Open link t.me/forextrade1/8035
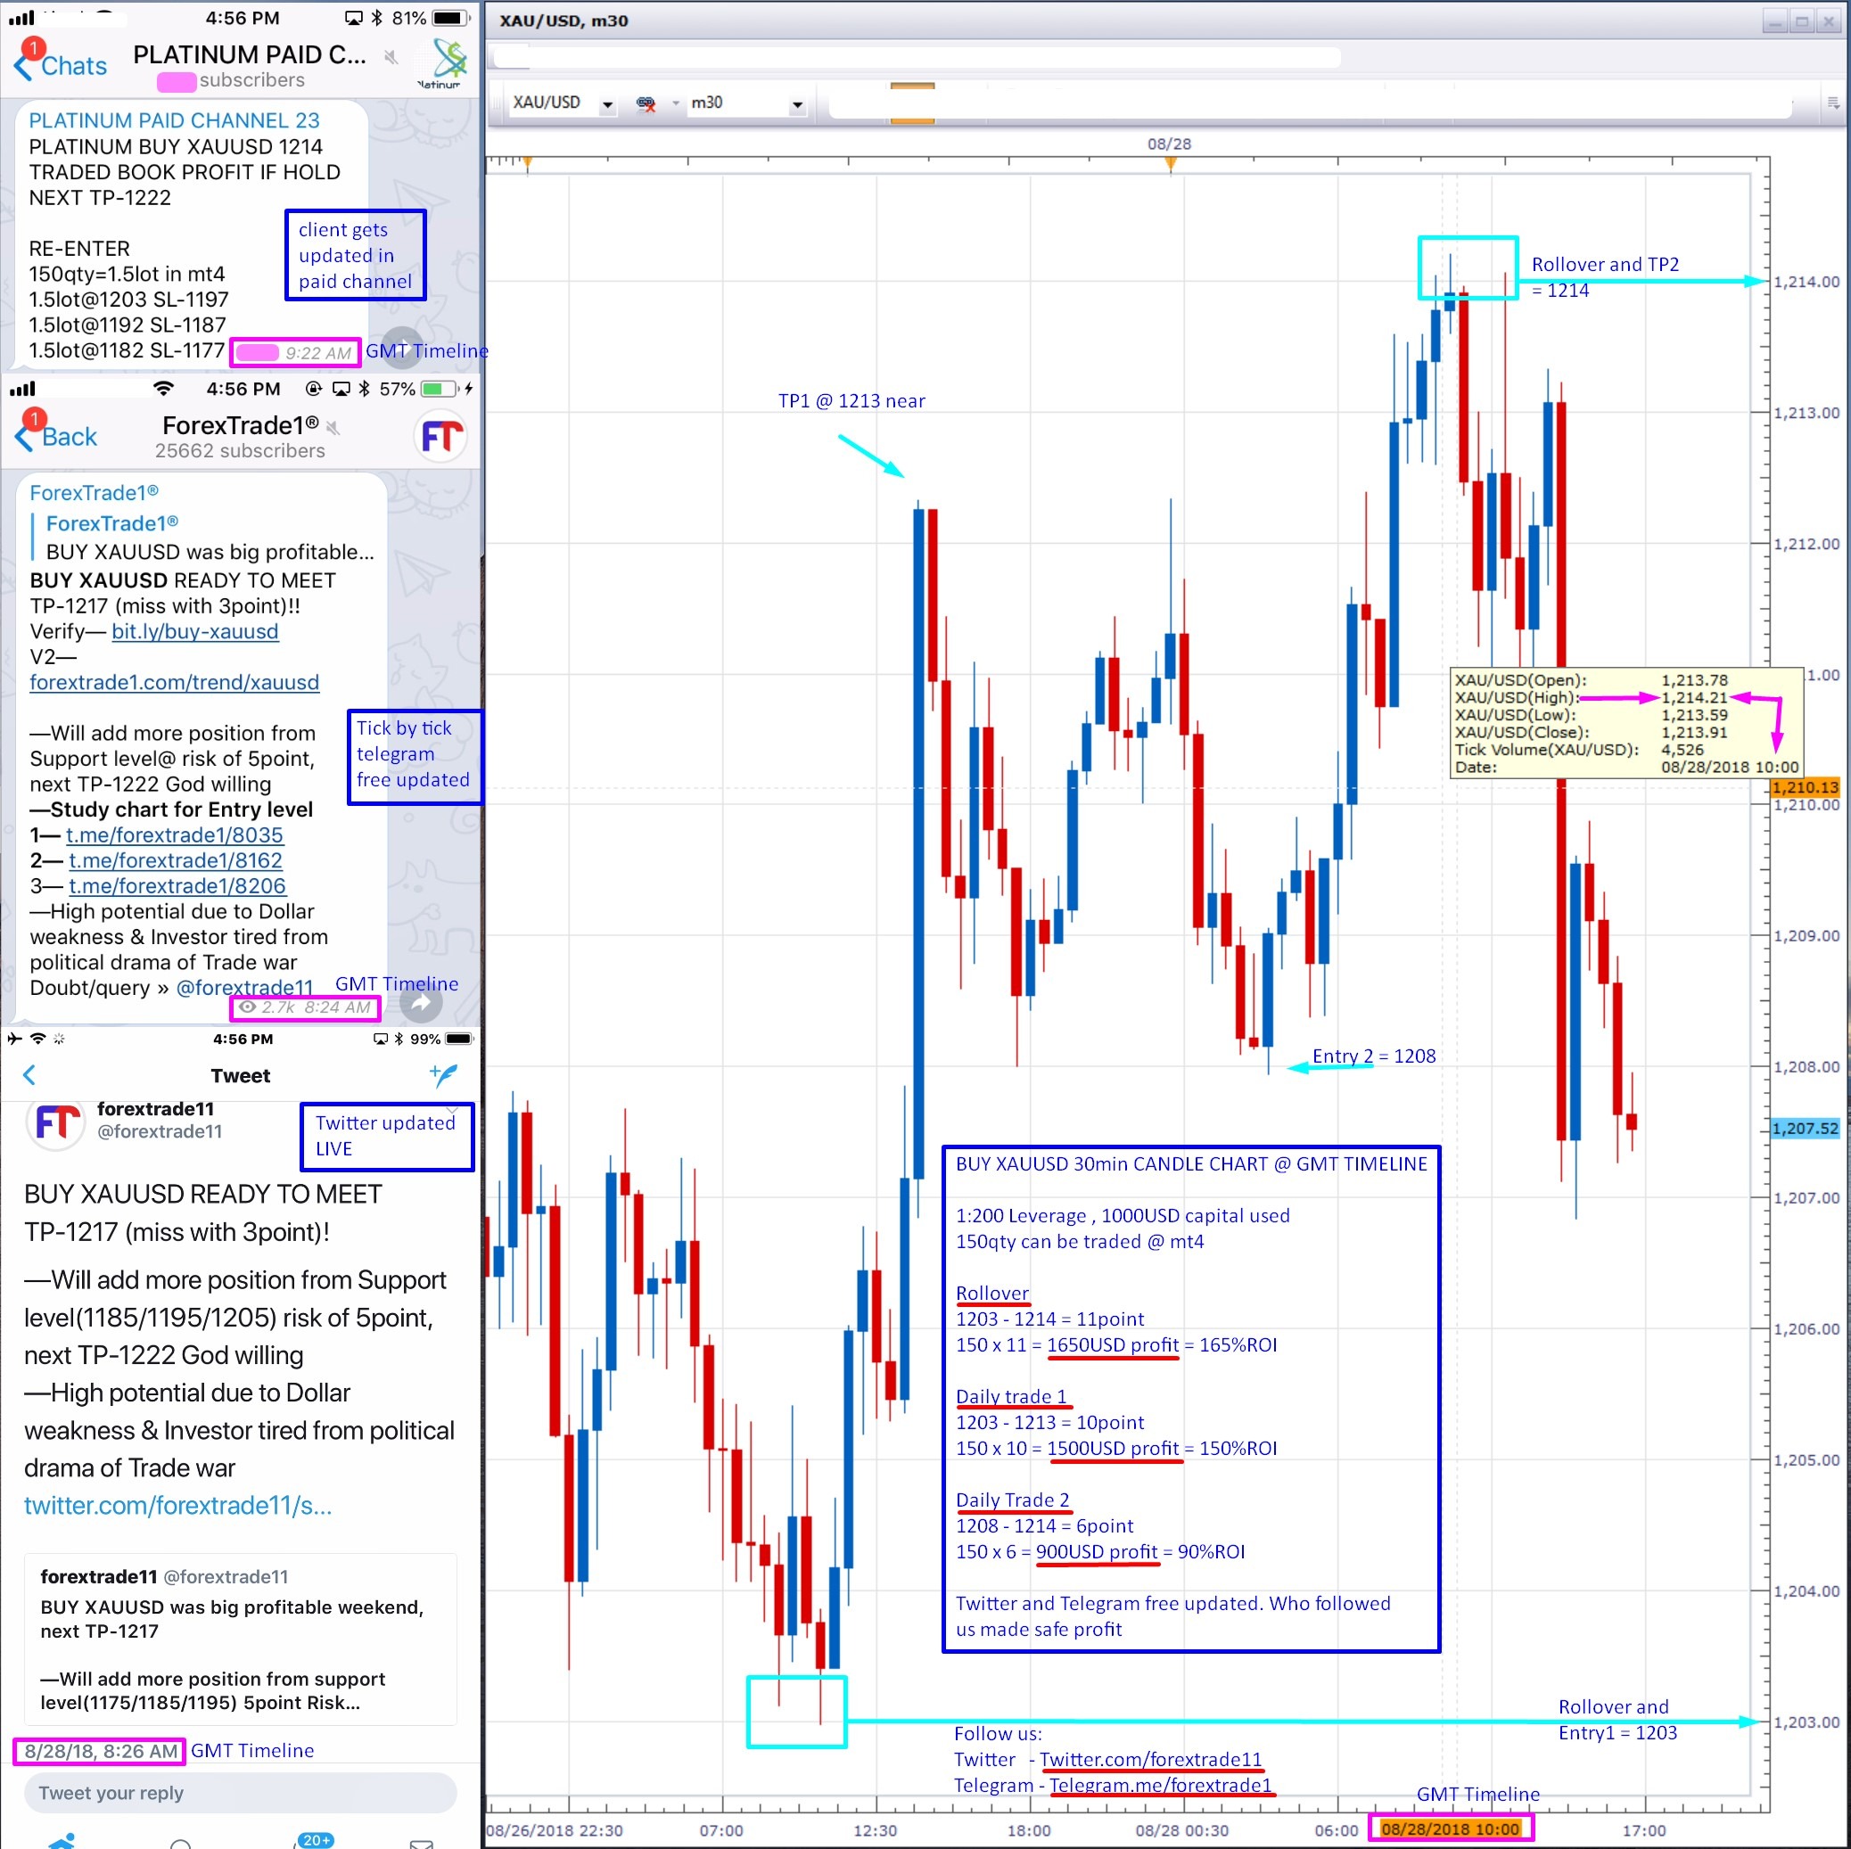Image resolution: width=1851 pixels, height=1849 pixels. tap(175, 834)
